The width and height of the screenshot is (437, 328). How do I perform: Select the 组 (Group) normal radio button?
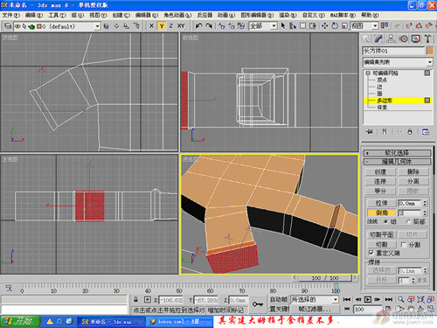386,222
